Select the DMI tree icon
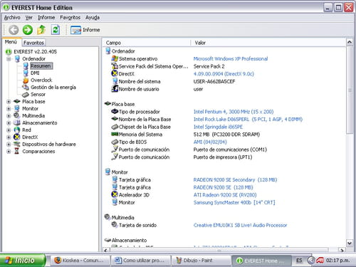The image size is (356, 267). pyautogui.click(x=26, y=73)
